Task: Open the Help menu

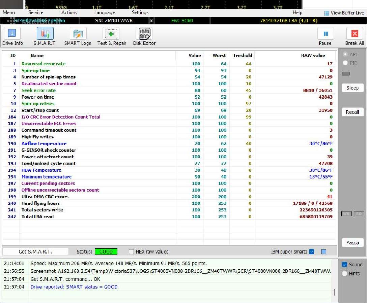Action: pyautogui.click(x=297, y=12)
